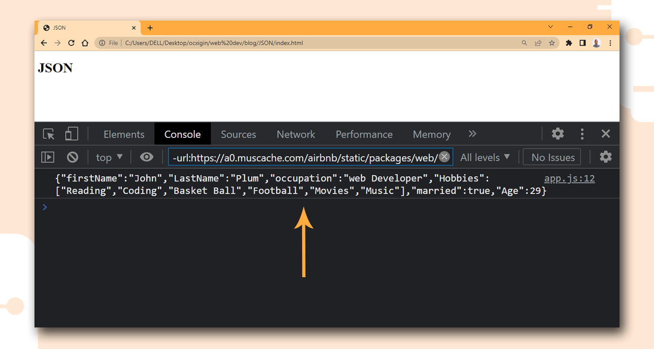Show more DevTools tabs
The height and width of the screenshot is (349, 654).
click(x=473, y=134)
